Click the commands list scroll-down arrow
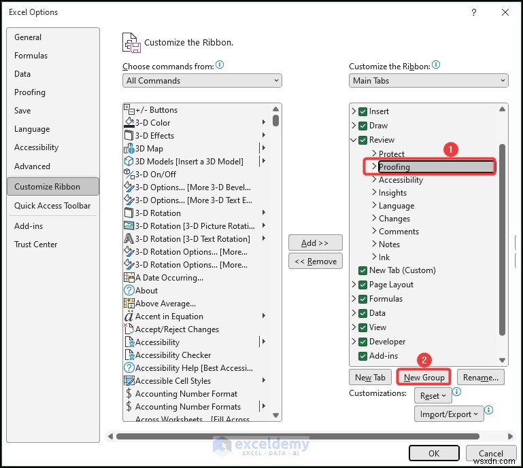 coord(275,415)
